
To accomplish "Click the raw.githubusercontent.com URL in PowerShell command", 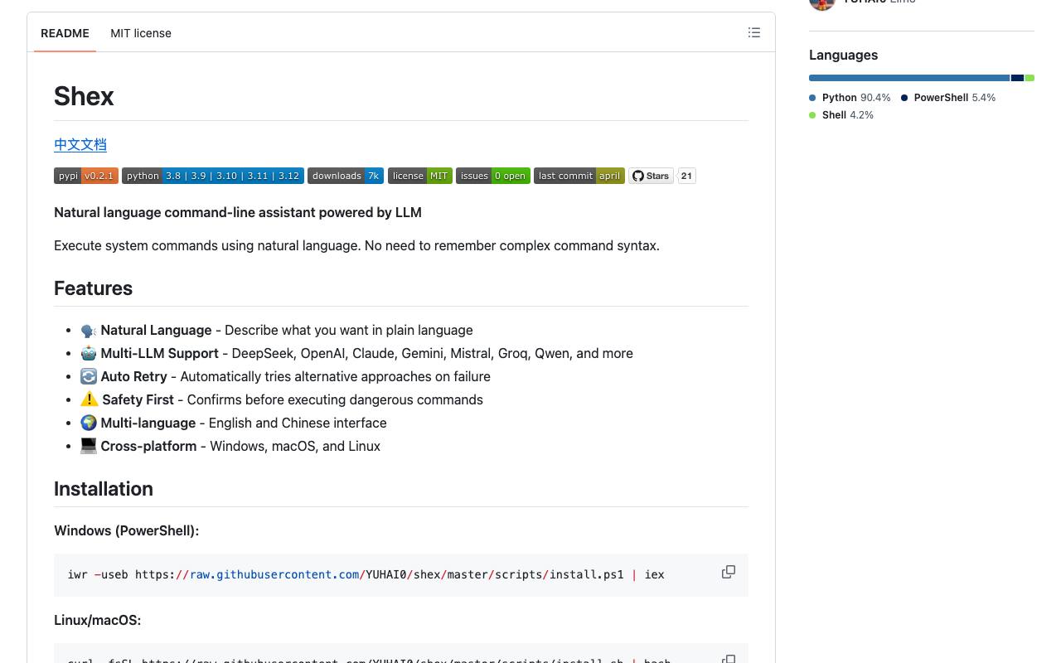I will pos(274,574).
